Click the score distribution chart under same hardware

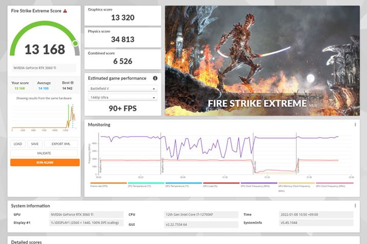click(x=44, y=118)
